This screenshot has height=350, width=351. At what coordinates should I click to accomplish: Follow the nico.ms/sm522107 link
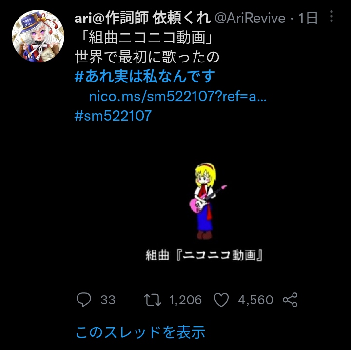click(178, 97)
